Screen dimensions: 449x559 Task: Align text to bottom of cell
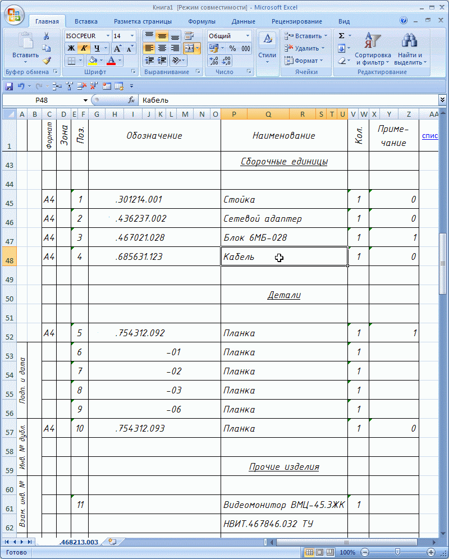pos(175,36)
